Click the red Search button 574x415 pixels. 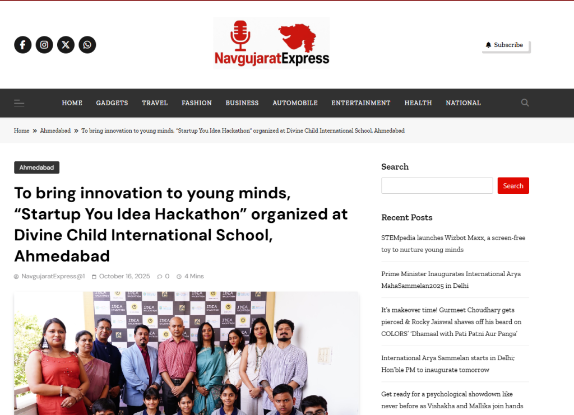tap(513, 186)
